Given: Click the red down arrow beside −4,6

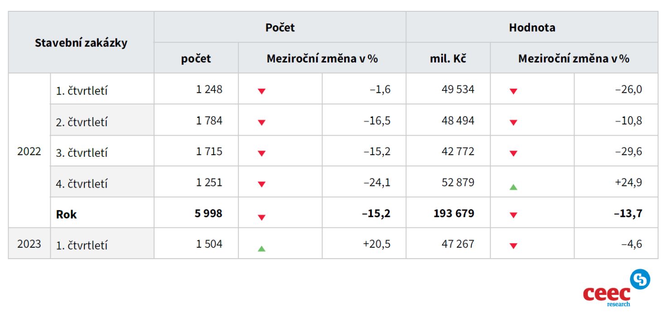Looking at the screenshot, I should pos(513,246).
